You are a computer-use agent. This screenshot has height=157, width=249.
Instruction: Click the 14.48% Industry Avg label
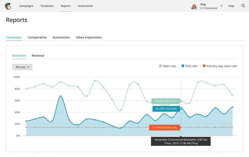tap(165, 127)
